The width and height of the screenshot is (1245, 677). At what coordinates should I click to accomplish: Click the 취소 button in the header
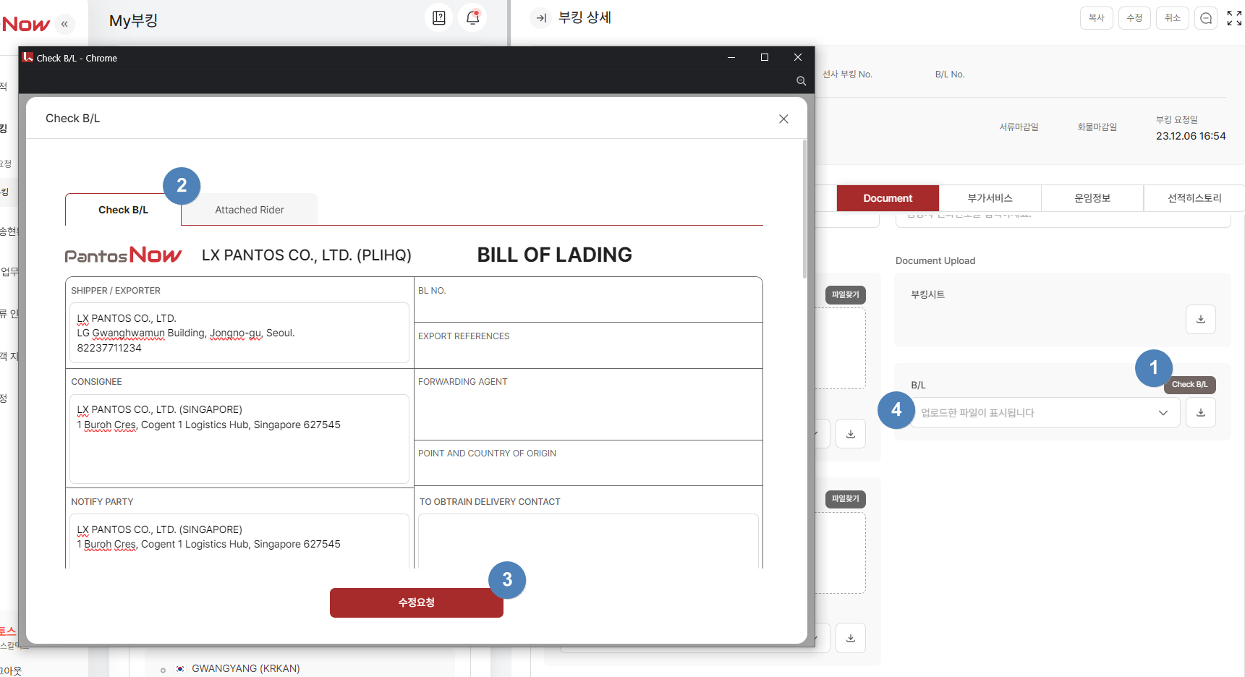point(1172,18)
